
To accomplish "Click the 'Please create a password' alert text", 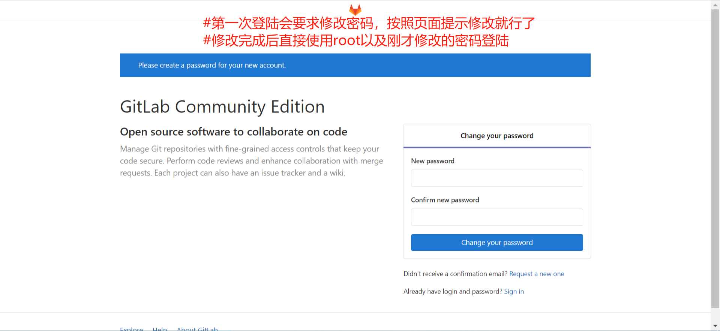I will 212,65.
